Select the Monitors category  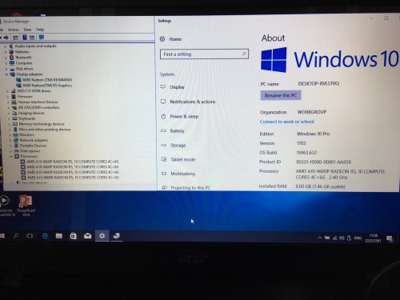[x=26, y=135]
